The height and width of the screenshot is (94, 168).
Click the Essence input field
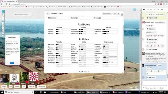click(x=86, y=18)
